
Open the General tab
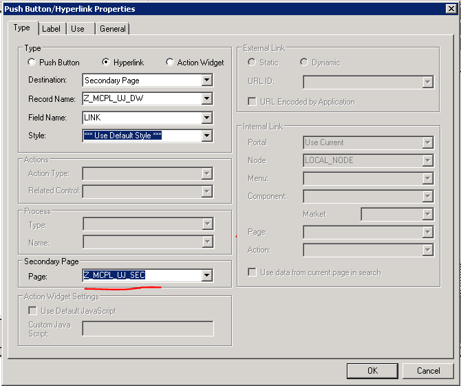tap(113, 29)
